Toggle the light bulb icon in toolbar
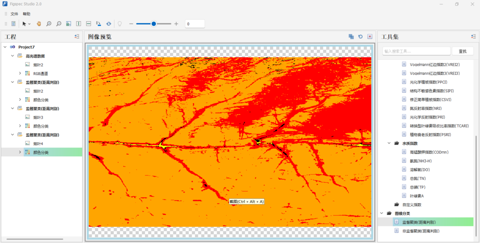This screenshot has width=480, height=243. tap(120, 24)
